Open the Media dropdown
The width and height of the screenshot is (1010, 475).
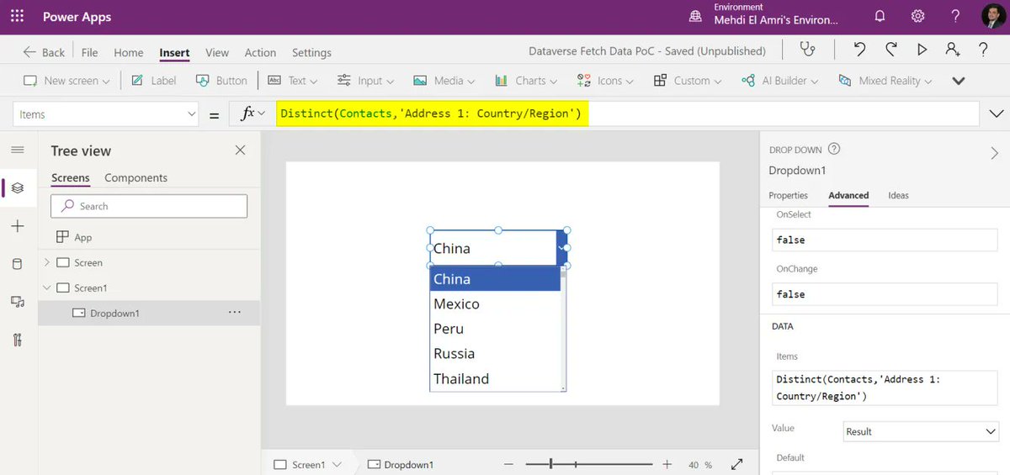[x=444, y=81]
